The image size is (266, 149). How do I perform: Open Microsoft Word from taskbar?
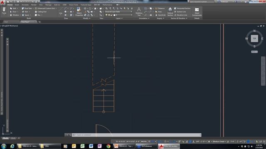click(x=91, y=146)
